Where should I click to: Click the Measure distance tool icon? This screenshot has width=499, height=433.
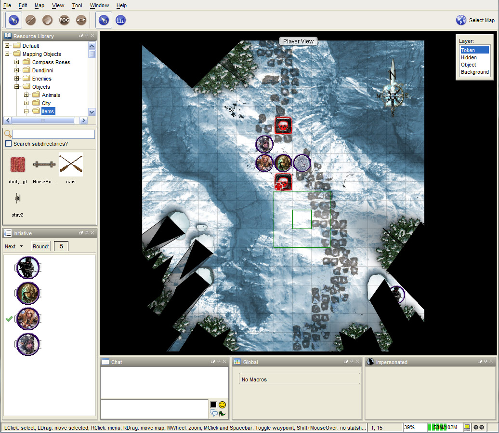pyautogui.click(x=120, y=20)
